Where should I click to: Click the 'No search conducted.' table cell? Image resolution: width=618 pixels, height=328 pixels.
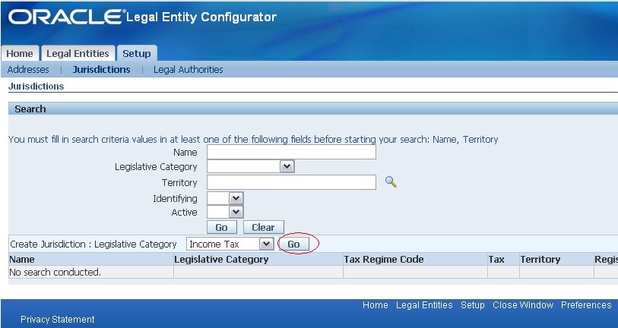pyautogui.click(x=91, y=272)
